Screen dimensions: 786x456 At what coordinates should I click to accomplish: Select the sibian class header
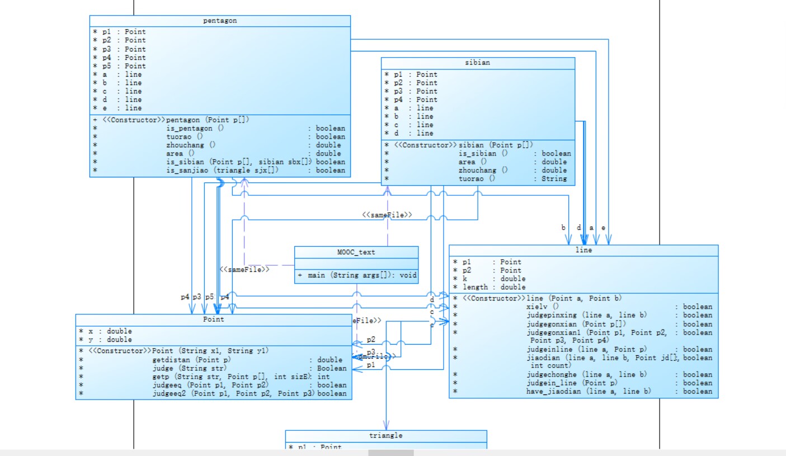(x=478, y=63)
